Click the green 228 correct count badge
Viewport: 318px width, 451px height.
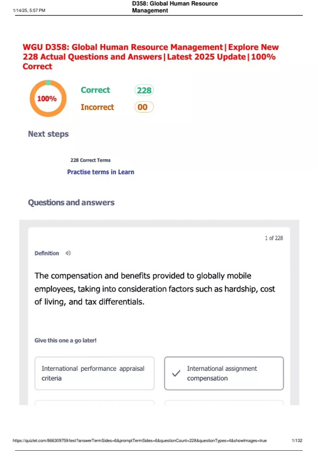(x=144, y=90)
